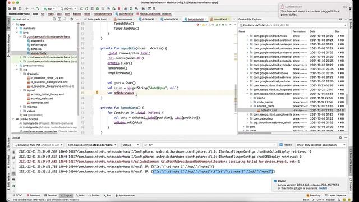Open the Build tool window

coord(80,195)
